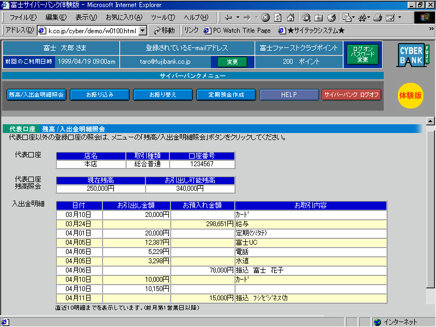Click the scrollbar up arrow
The image size is (436, 327).
tap(430, 121)
